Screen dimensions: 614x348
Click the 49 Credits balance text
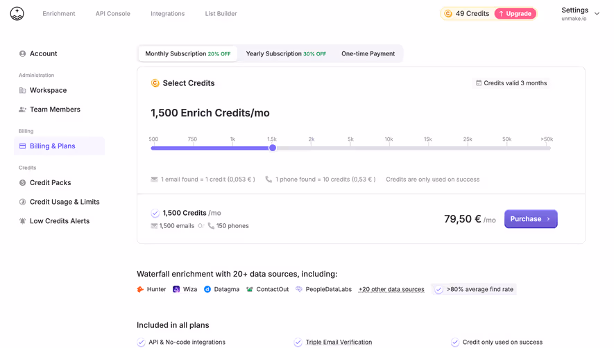tap(472, 14)
